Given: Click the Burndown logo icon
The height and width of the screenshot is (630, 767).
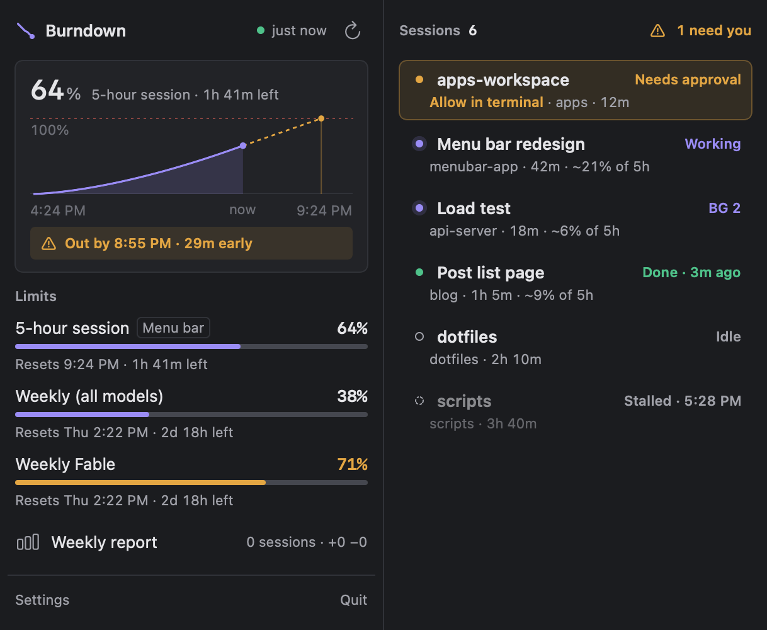Looking at the screenshot, I should tap(26, 31).
